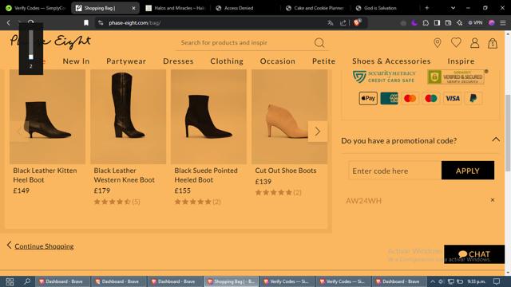
Task: Open the store locator pin icon
Action: (x=438, y=42)
